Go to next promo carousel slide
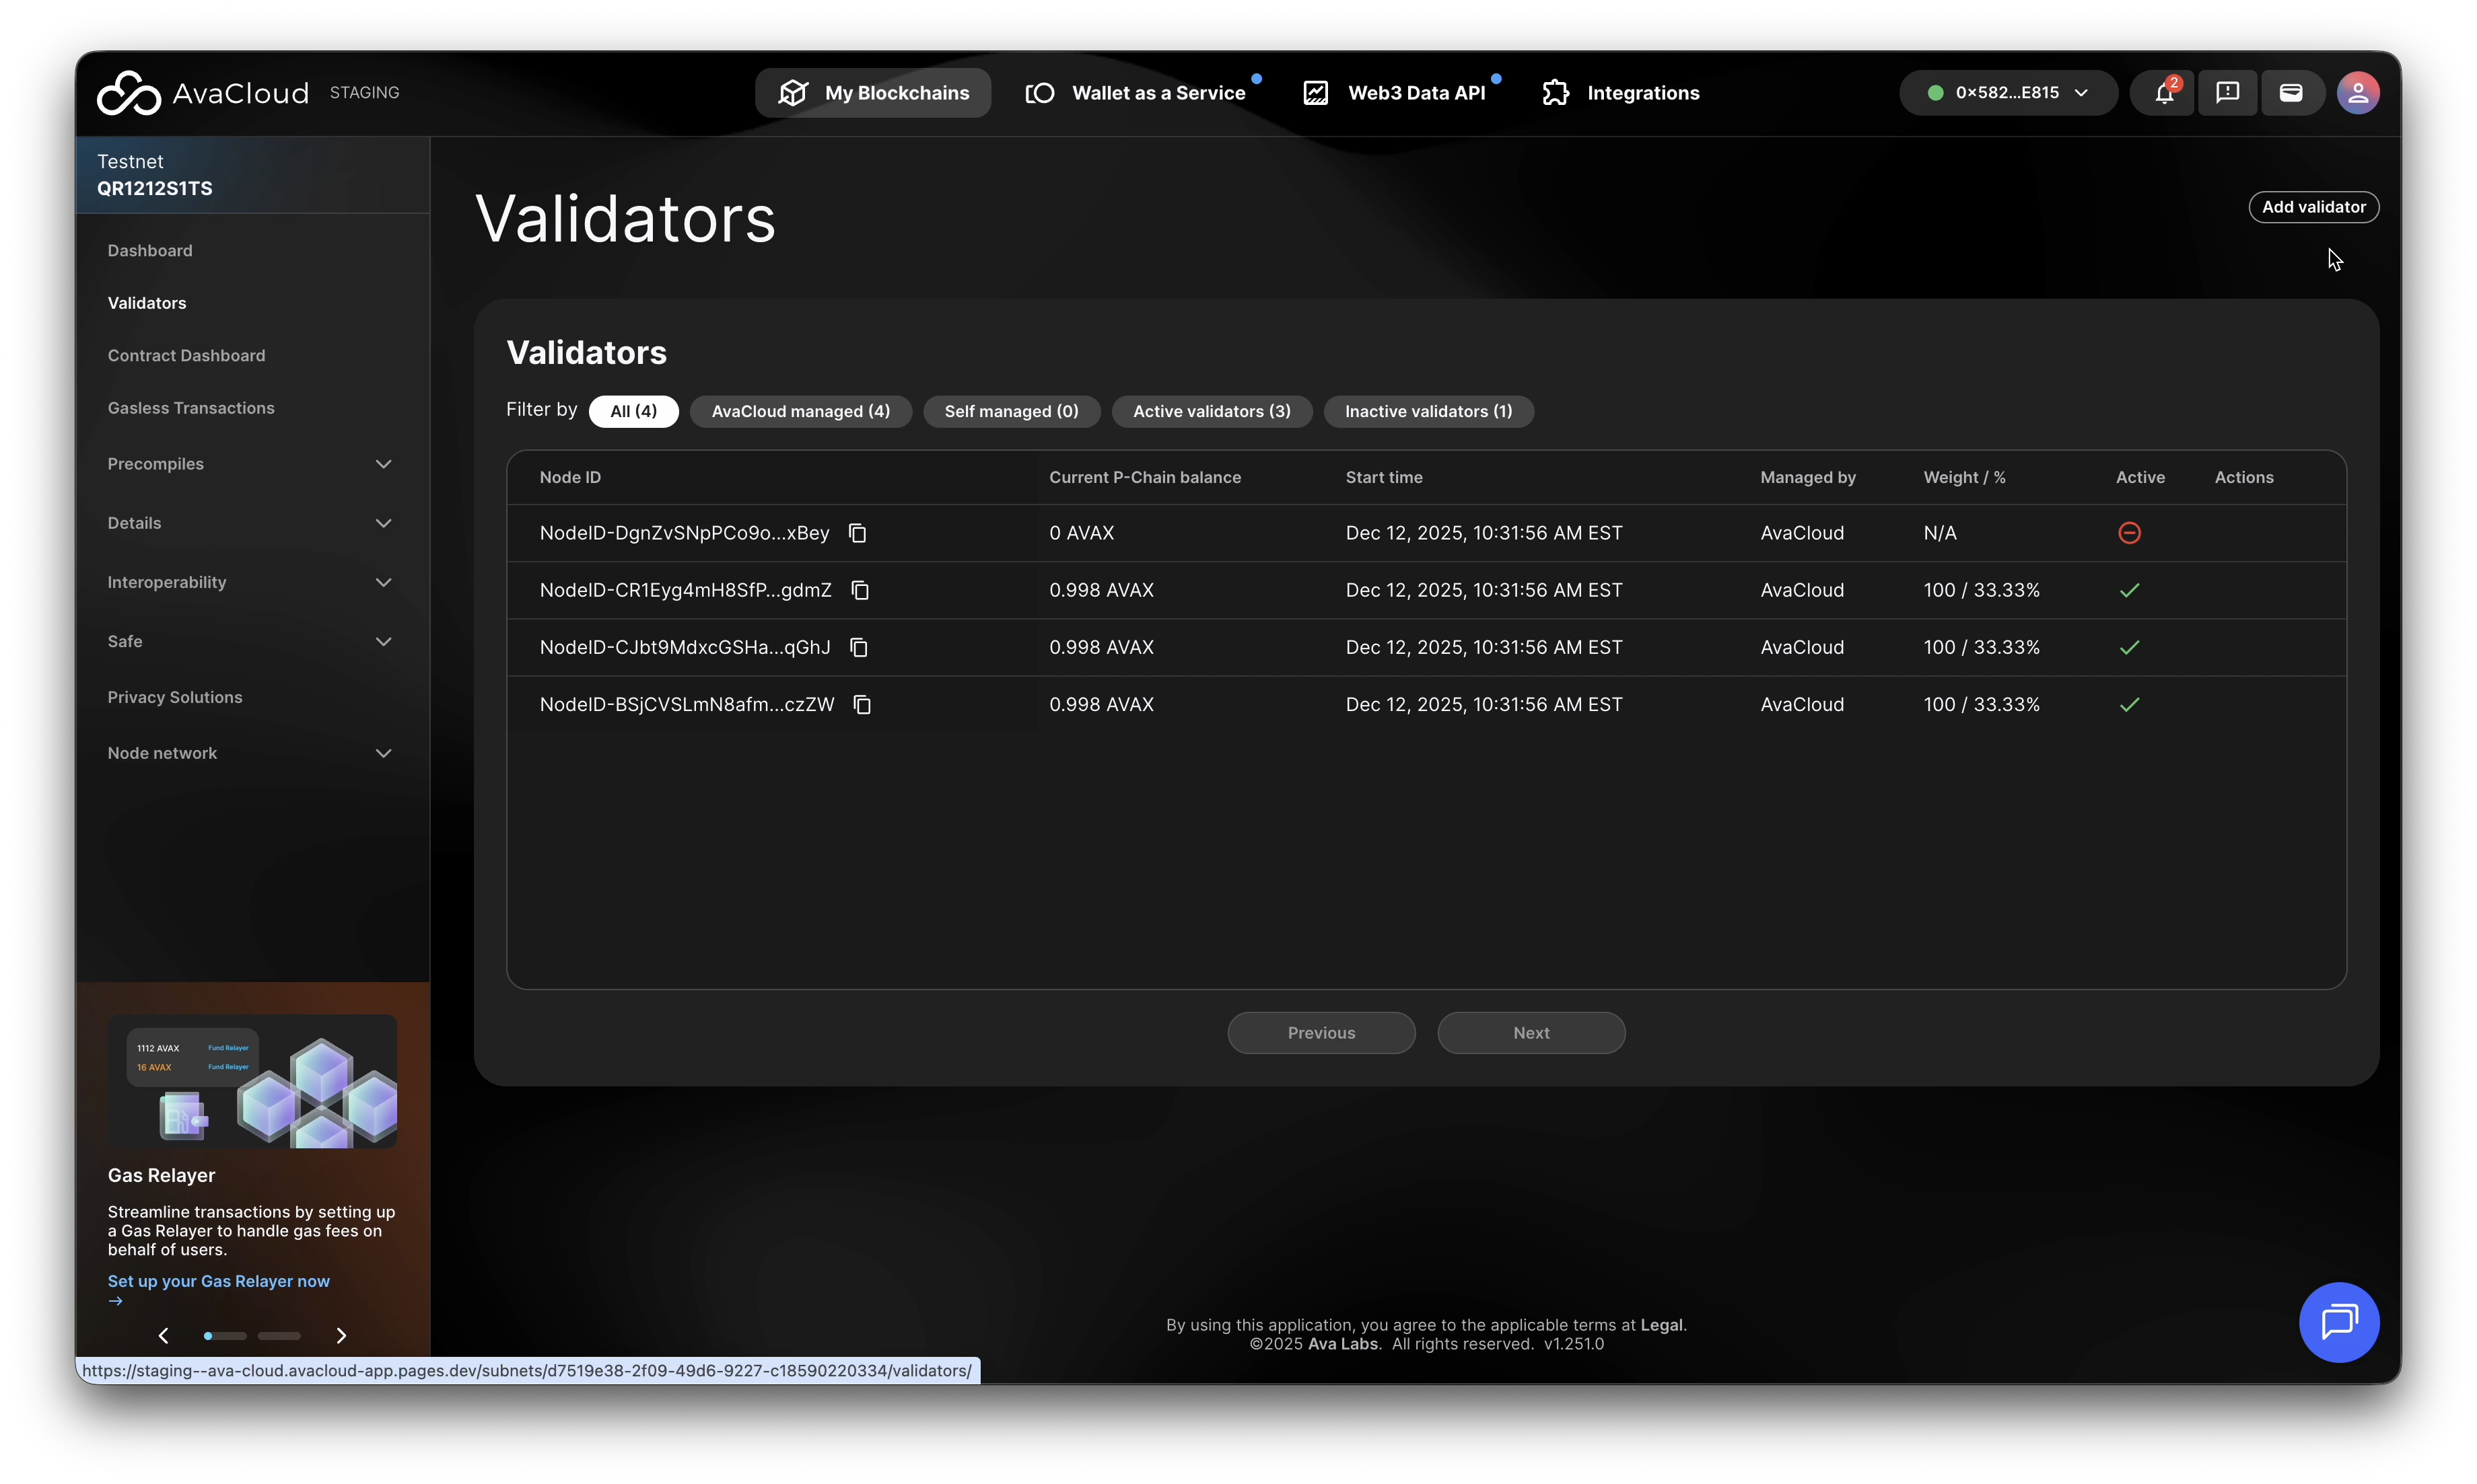 (341, 1336)
